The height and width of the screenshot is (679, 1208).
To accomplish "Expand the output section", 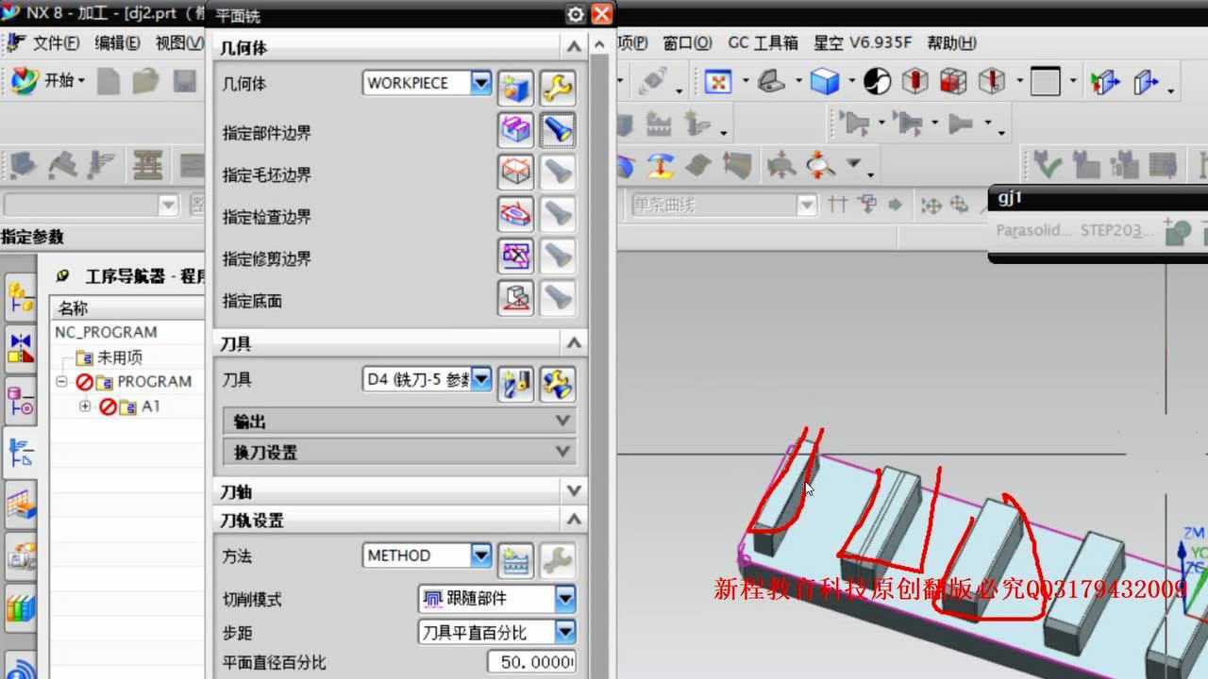I will tap(563, 421).
